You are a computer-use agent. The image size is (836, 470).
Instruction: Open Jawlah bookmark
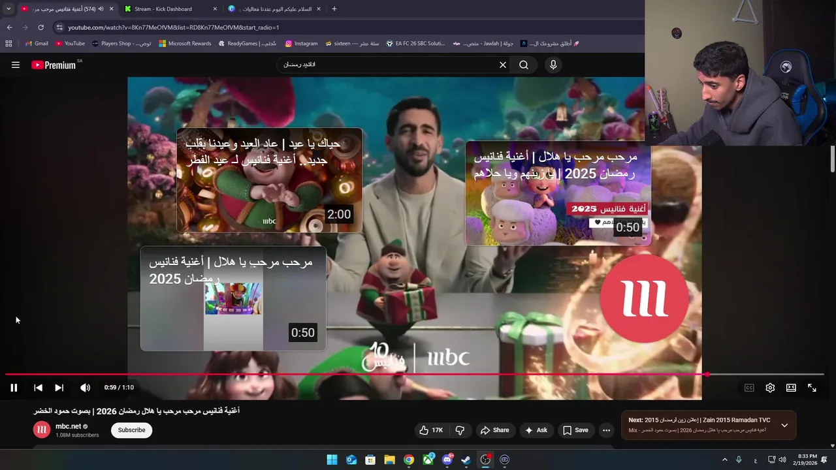point(483,44)
